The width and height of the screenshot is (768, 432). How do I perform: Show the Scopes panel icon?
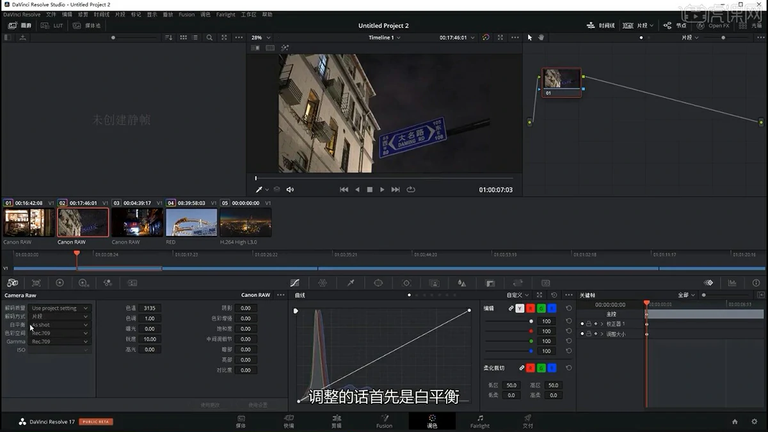732,282
